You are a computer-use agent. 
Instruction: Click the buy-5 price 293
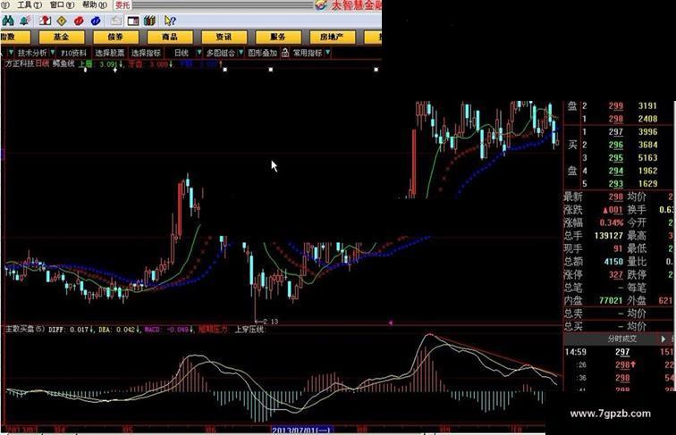[615, 183]
